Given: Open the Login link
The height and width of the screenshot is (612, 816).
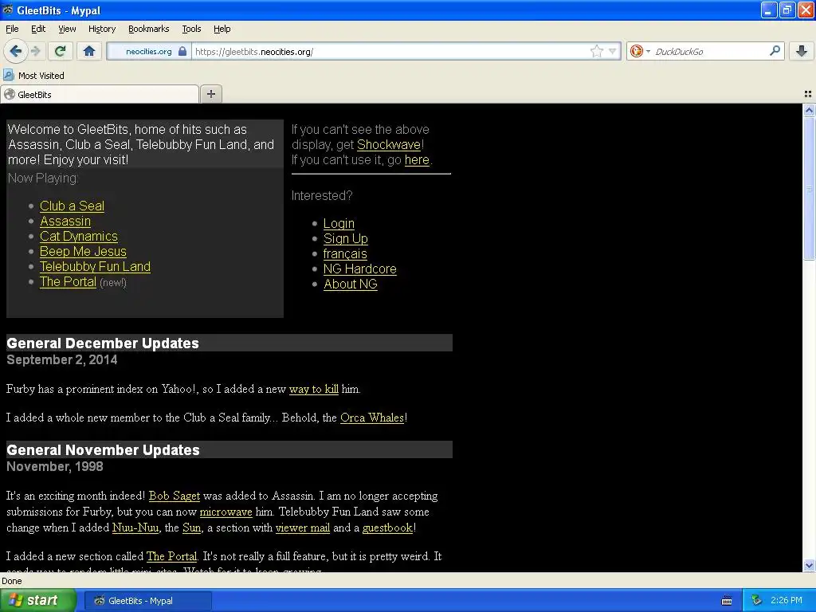Looking at the screenshot, I should (x=339, y=223).
